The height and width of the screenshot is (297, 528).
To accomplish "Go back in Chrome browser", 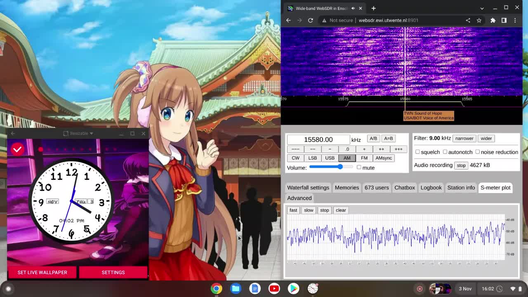I will click(288, 20).
